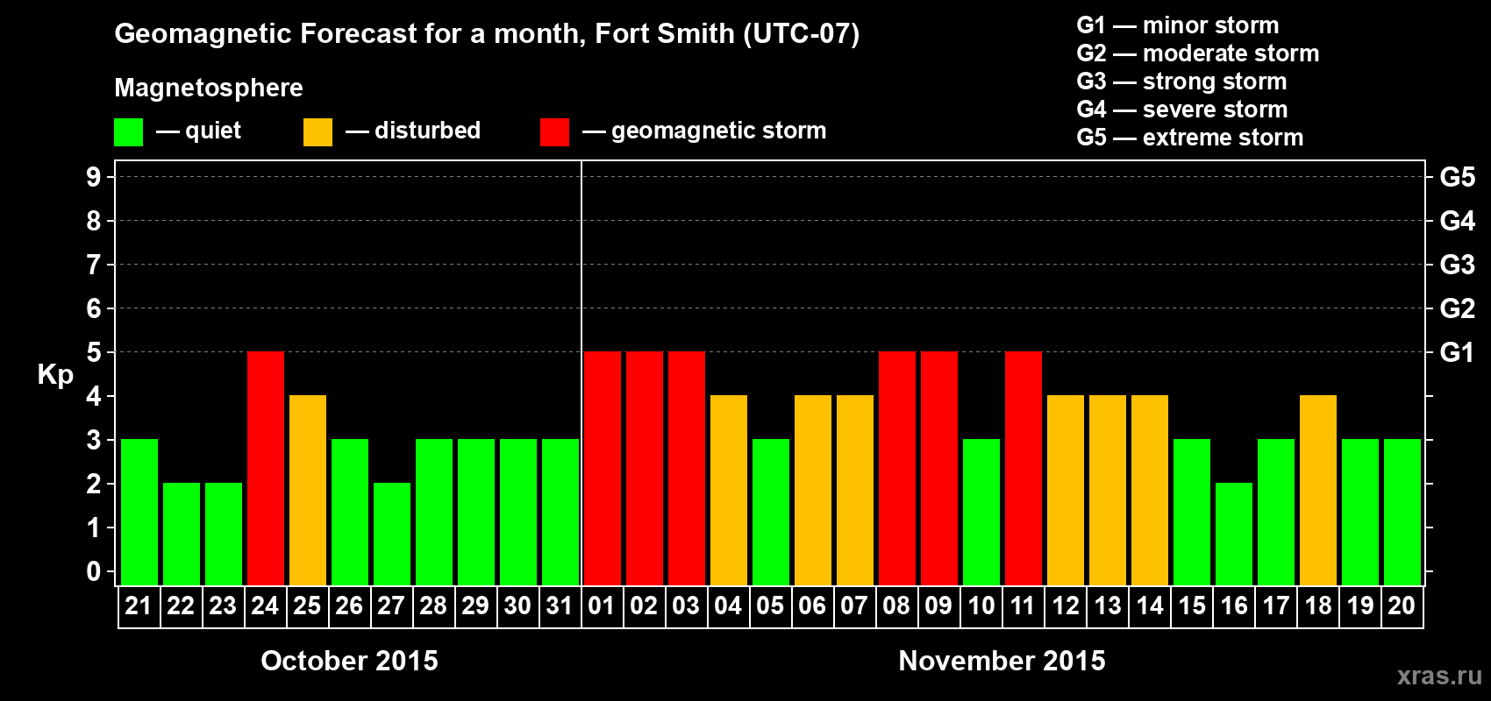
Task: Click the red bar for November 03
Action: point(687,468)
